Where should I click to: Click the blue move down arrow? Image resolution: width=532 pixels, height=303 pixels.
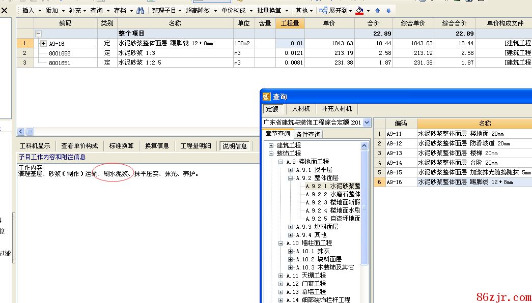388,10
